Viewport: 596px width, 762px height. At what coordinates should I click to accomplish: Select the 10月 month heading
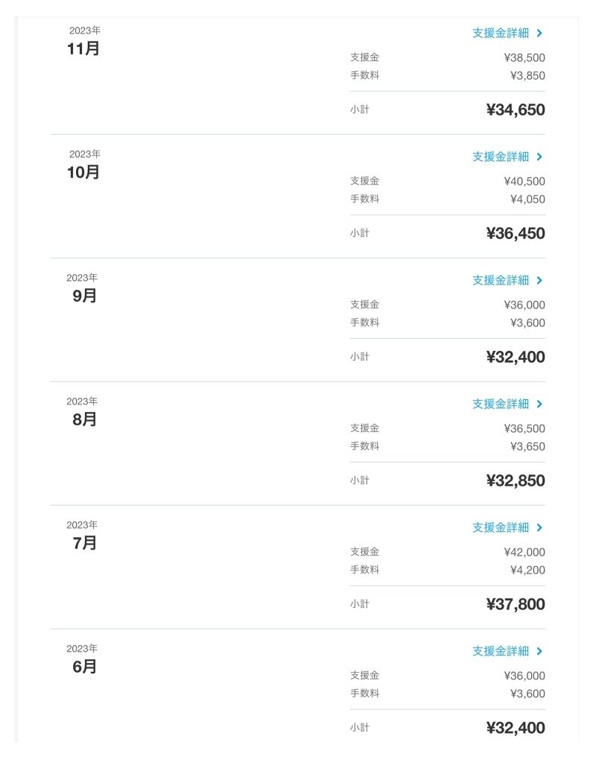pyautogui.click(x=83, y=173)
